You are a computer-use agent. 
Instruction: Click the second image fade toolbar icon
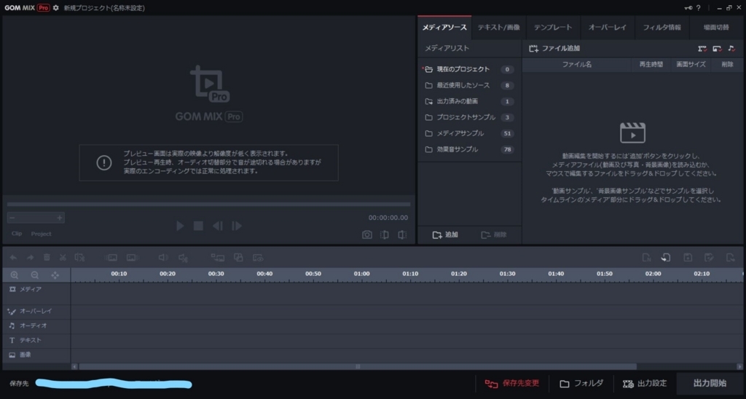[132, 257]
